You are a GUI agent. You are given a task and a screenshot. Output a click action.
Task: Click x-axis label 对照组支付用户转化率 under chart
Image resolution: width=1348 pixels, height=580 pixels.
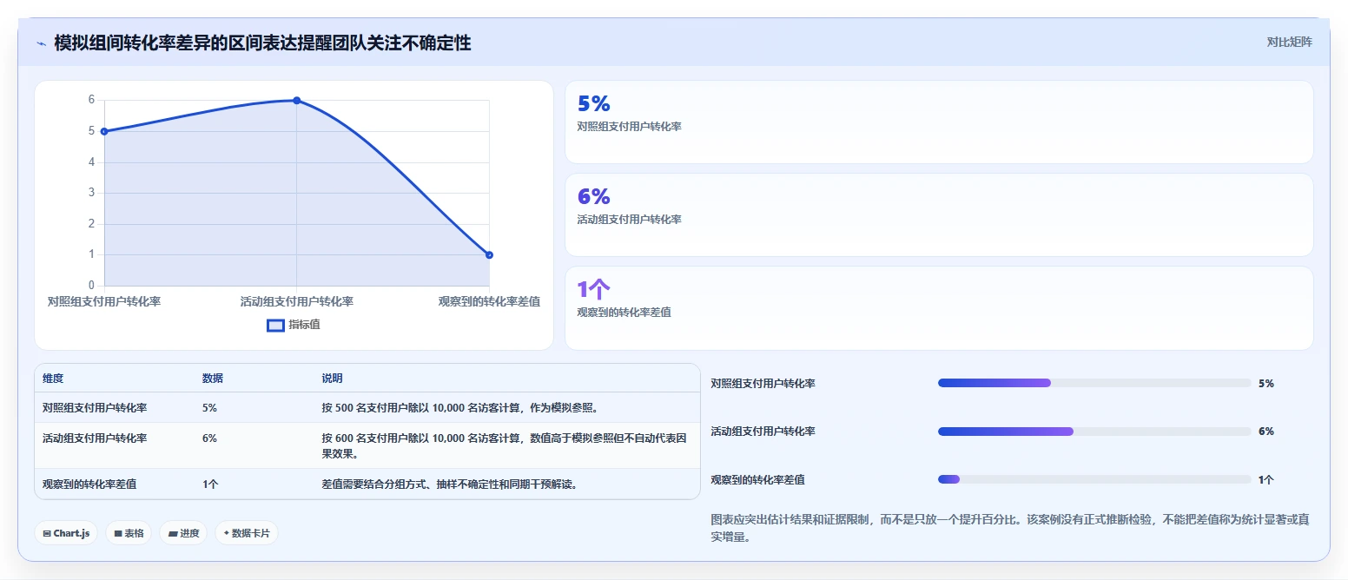click(x=104, y=301)
